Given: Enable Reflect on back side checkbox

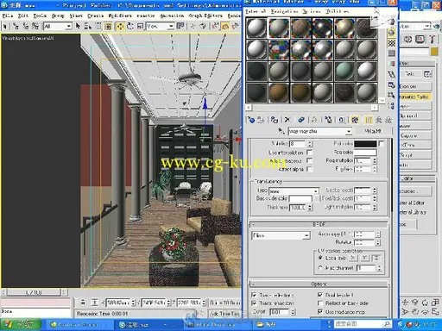Looking at the screenshot, I should [x=320, y=303].
